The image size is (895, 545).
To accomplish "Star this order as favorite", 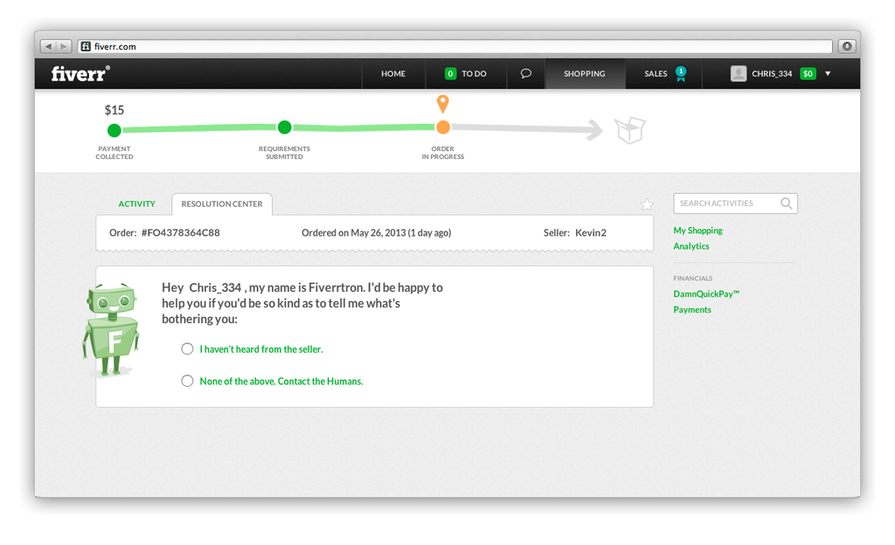I will coord(647,204).
